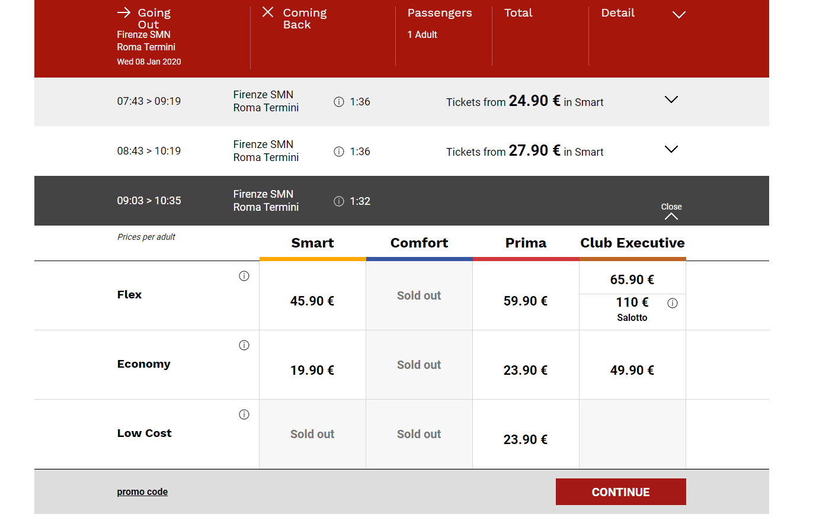Show Flex fare information icon
813x524 pixels.
pyautogui.click(x=244, y=276)
